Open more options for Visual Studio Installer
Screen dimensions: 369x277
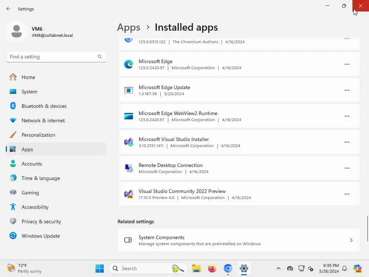coord(347,142)
